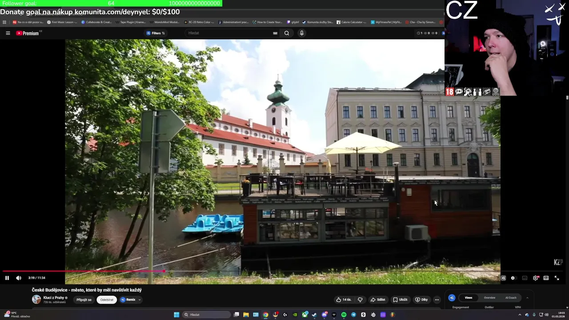This screenshot has height=320, width=569.
Task: Show hidden system tray icons chevron
Action: (x=520, y=315)
